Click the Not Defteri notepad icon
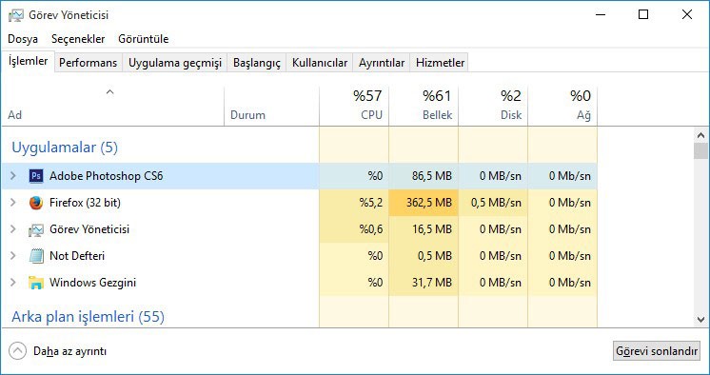The image size is (710, 375). pyautogui.click(x=36, y=256)
